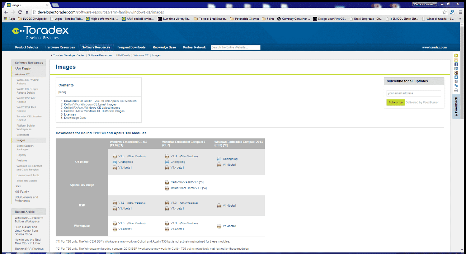Open Tianma RGB Displays recent article
This screenshot has height=254, width=466.
[29, 249]
